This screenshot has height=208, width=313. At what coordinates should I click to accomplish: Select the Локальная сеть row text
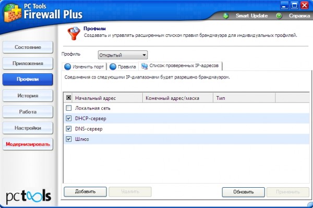(x=93, y=108)
